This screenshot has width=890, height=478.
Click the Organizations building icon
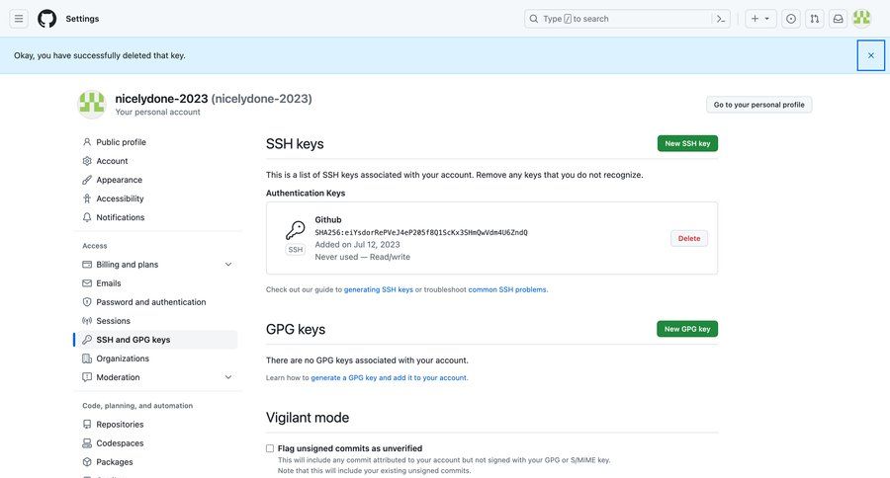point(87,358)
